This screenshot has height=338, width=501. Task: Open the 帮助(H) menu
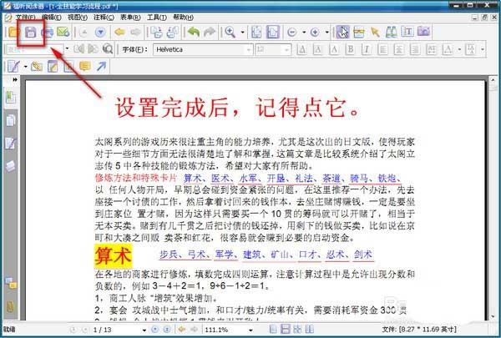(183, 18)
